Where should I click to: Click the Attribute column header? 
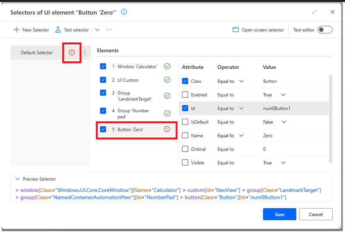(x=192, y=67)
